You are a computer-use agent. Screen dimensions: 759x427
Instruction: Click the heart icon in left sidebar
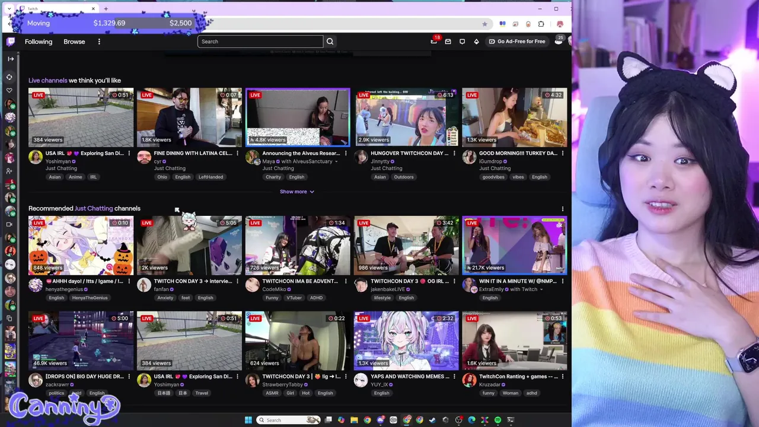[9, 91]
